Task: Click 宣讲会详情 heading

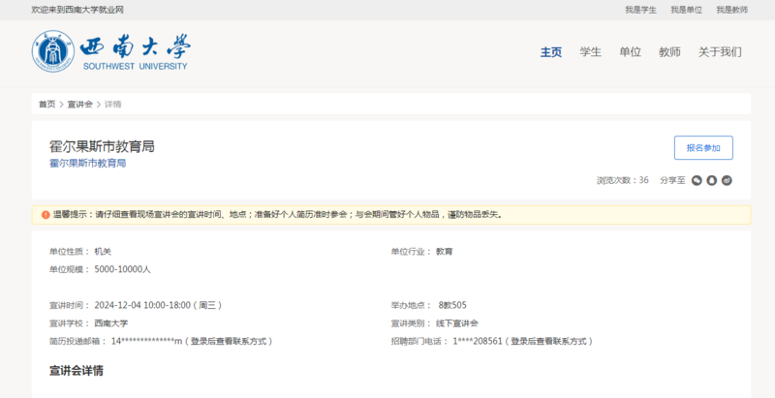Action: (x=77, y=371)
